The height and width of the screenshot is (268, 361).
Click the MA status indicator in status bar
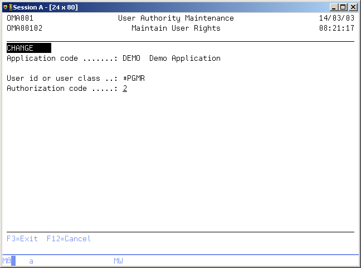click(7, 261)
